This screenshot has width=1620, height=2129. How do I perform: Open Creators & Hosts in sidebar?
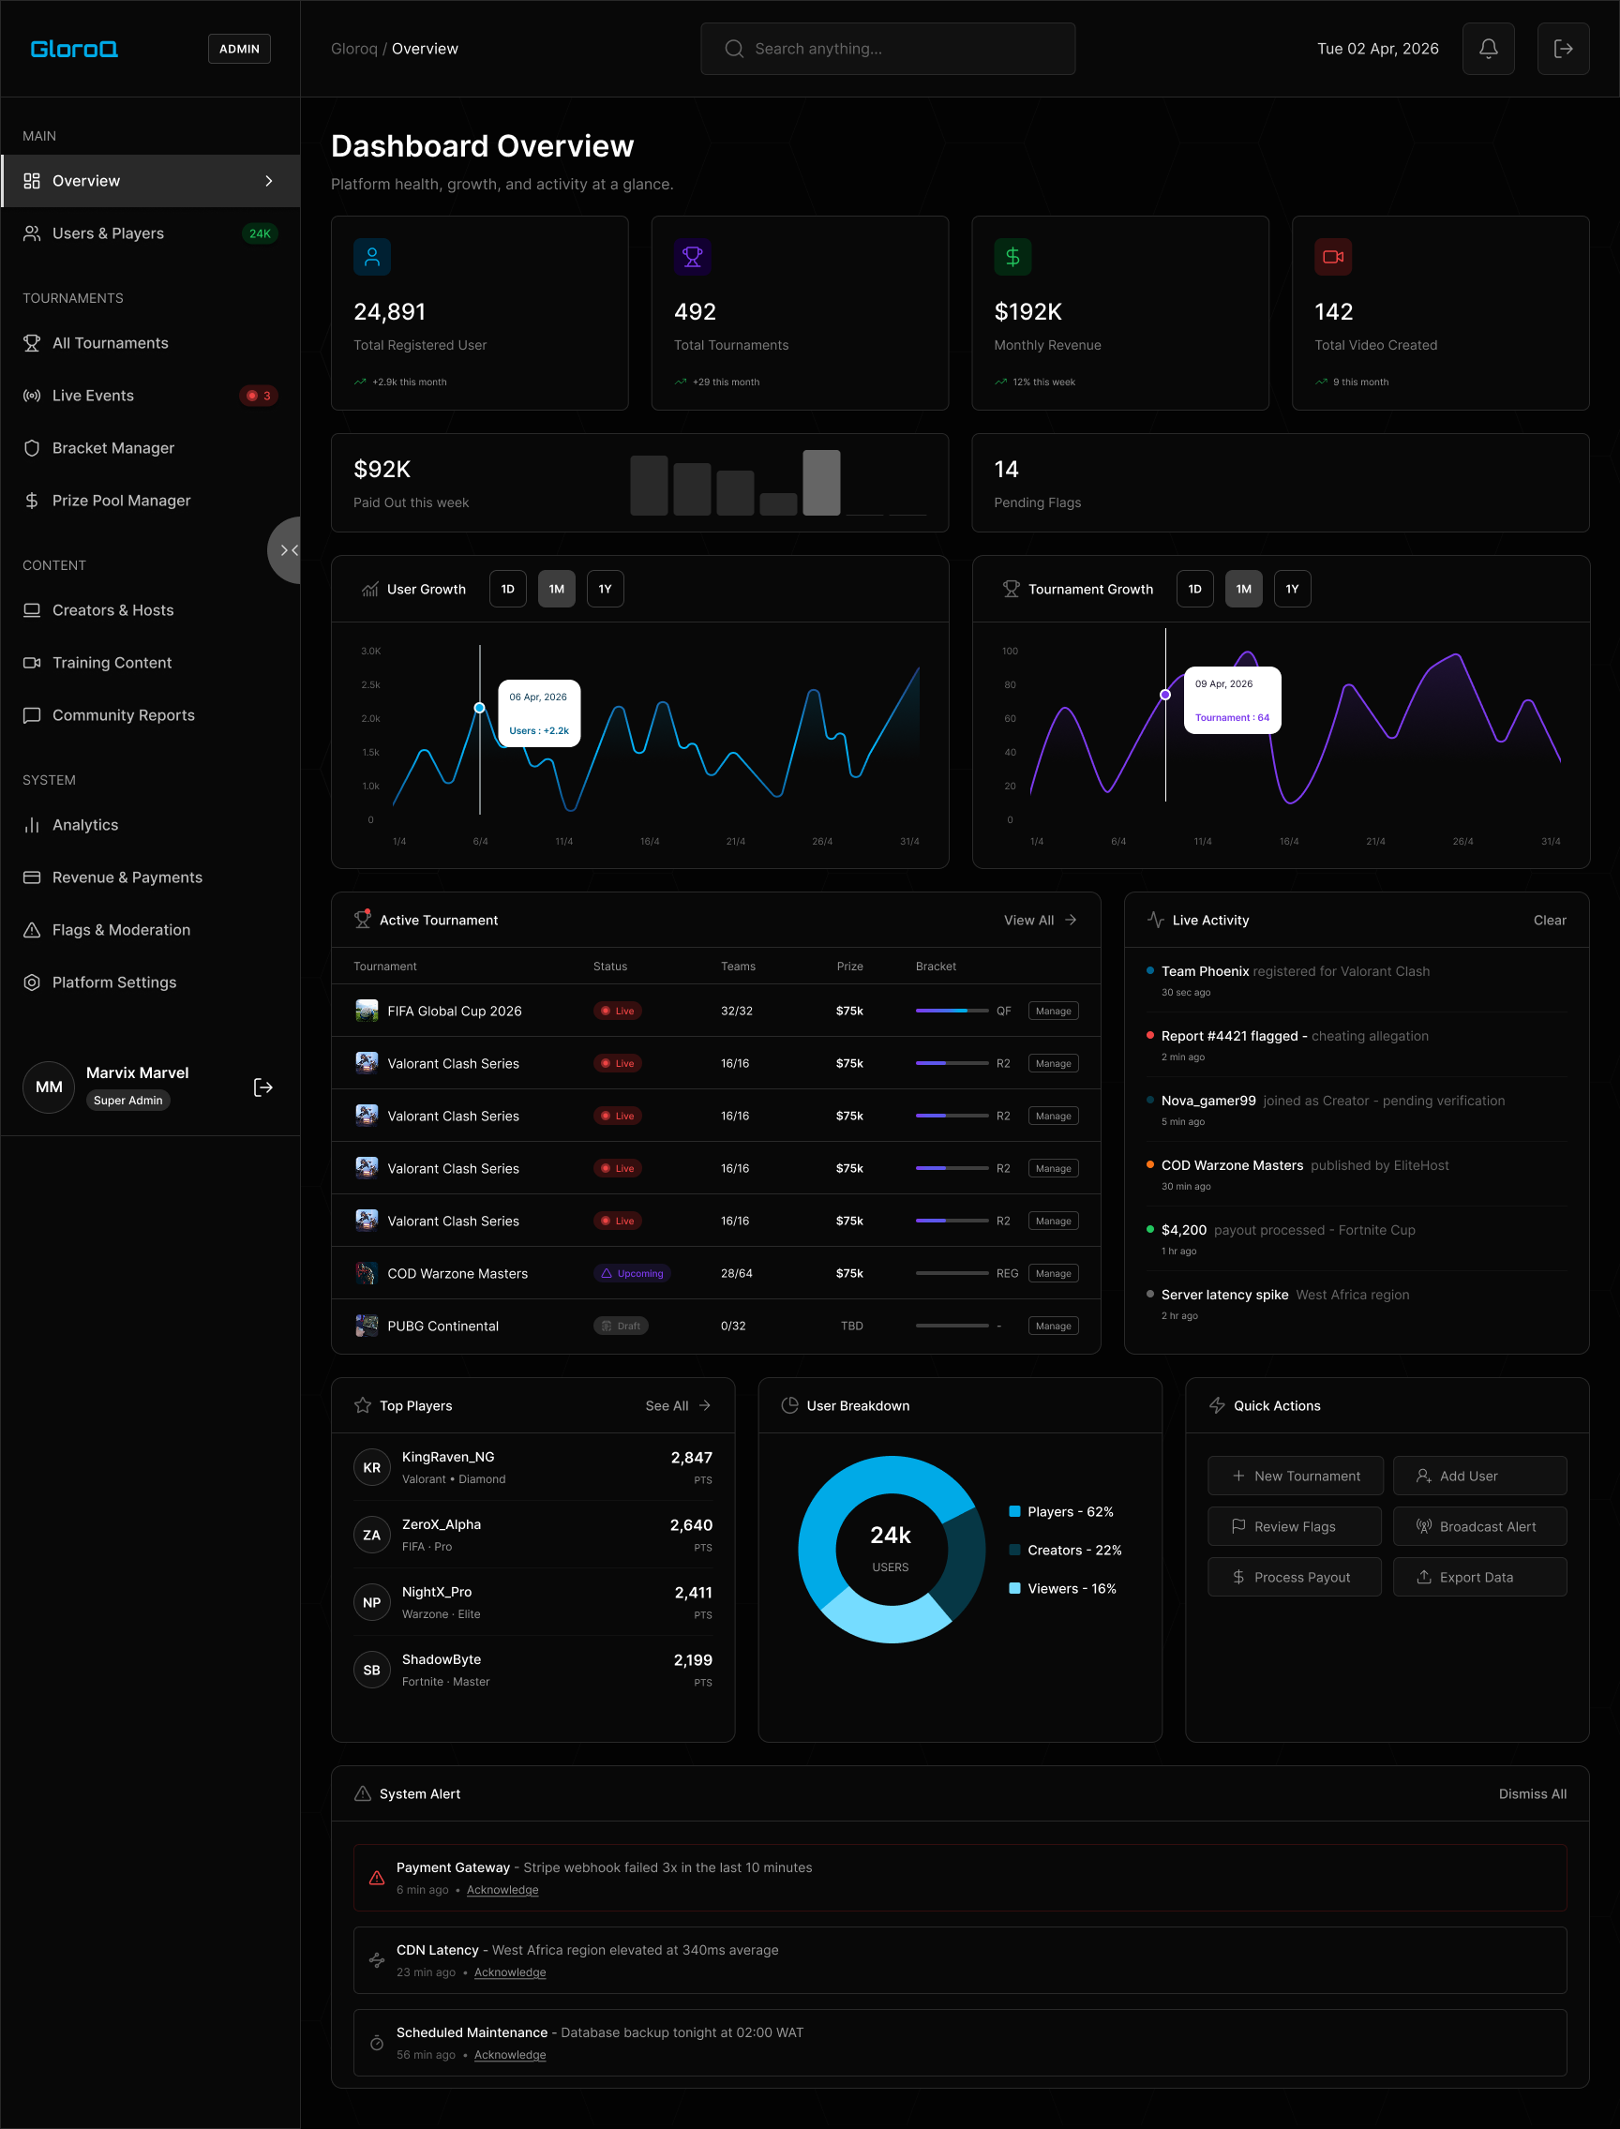pyautogui.click(x=150, y=610)
